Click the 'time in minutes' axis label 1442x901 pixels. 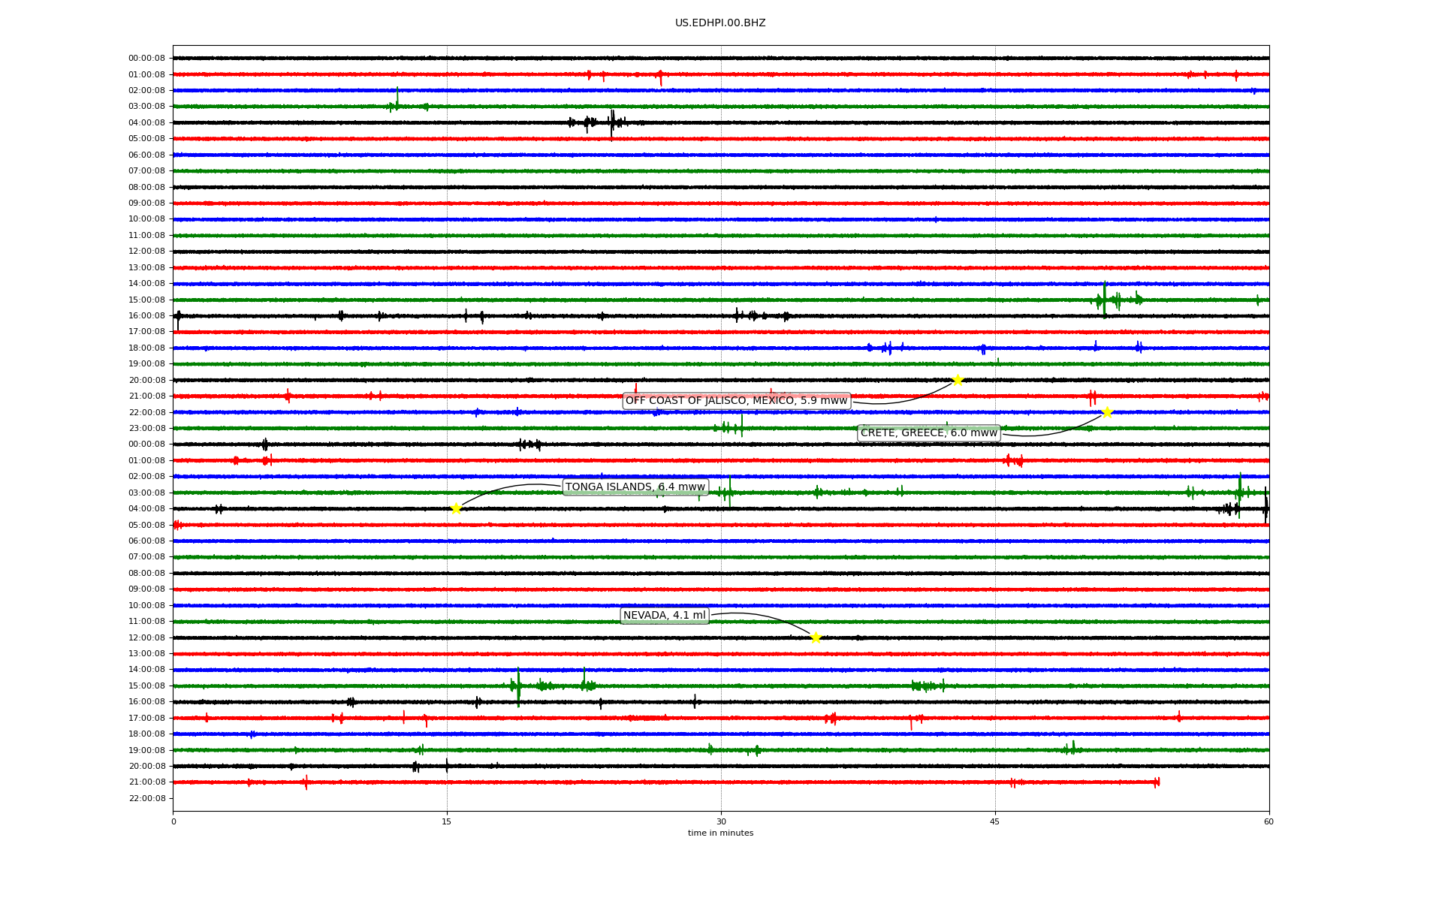[x=720, y=833]
